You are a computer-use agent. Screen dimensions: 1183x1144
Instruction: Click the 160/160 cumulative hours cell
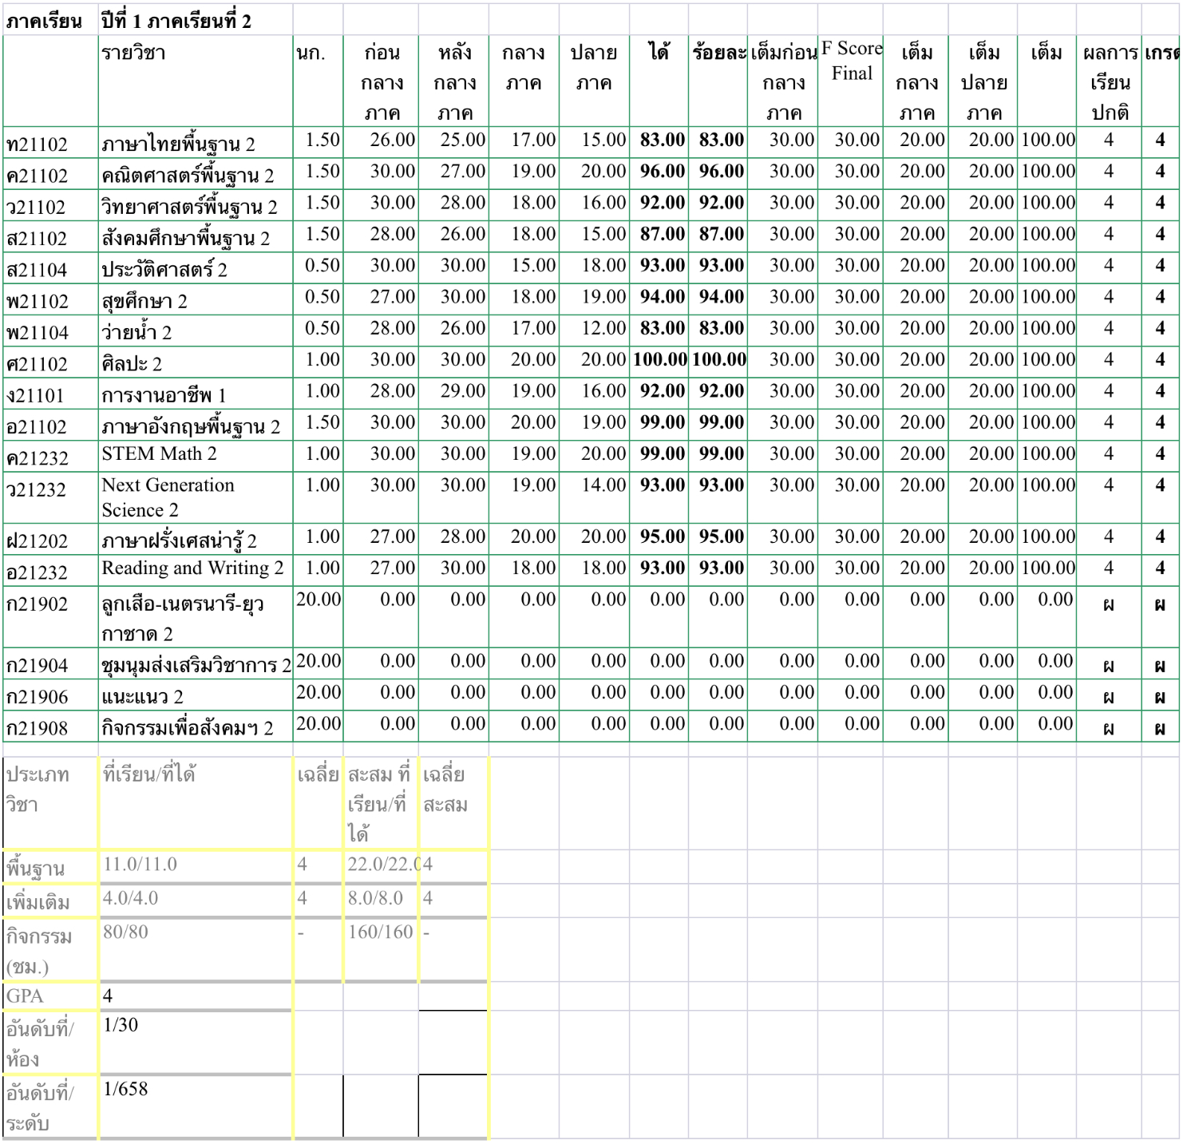381,948
